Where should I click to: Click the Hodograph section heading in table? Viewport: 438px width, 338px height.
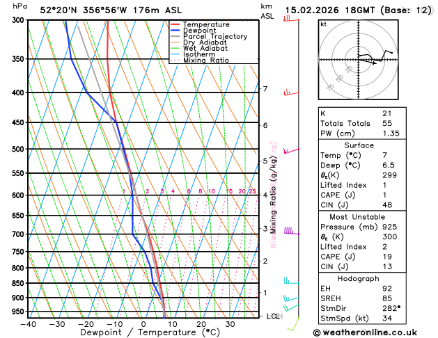click(x=359, y=279)
